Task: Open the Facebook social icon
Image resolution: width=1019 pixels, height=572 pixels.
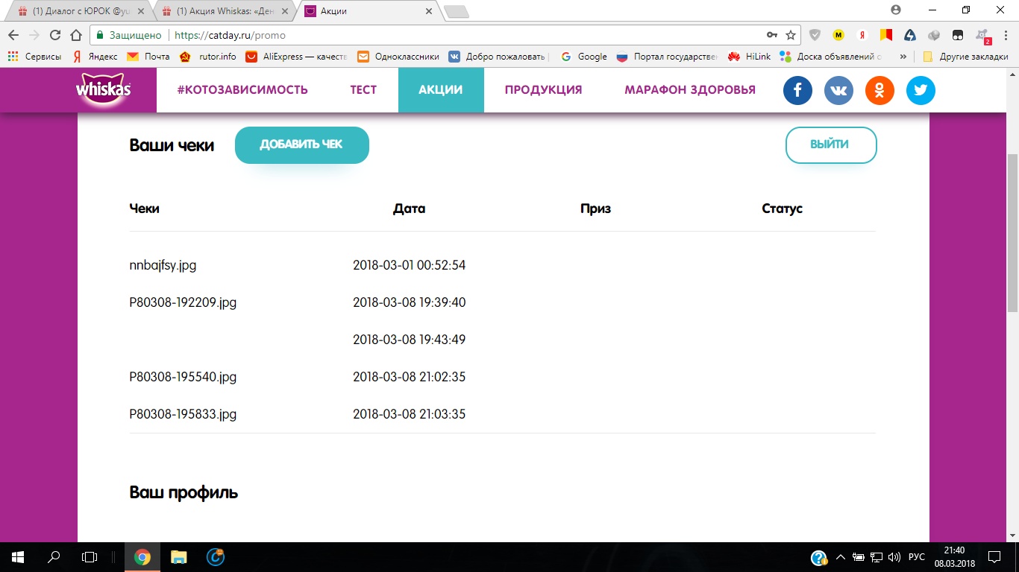Action: 797,91
